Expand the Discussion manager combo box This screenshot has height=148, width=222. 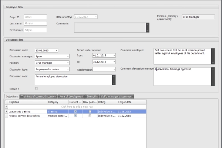click(x=68, y=57)
